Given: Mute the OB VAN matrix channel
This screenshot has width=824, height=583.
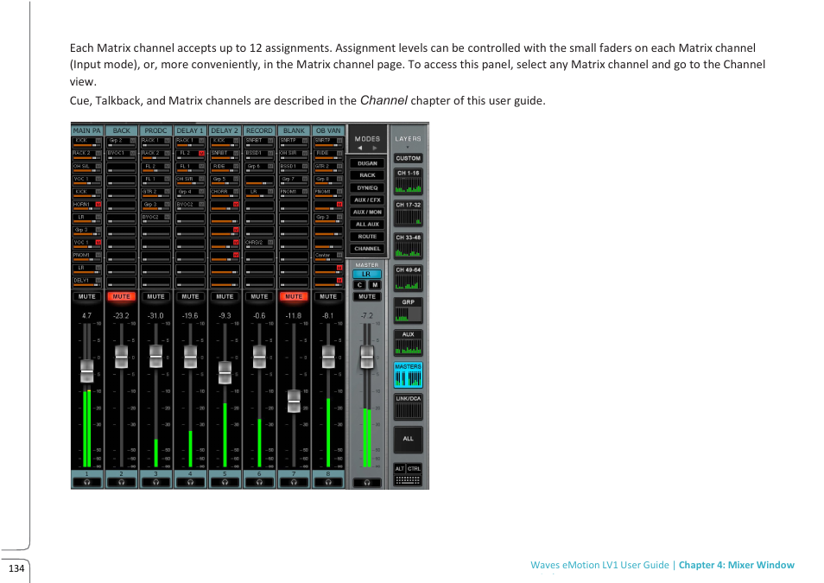Looking at the screenshot, I should [x=328, y=296].
